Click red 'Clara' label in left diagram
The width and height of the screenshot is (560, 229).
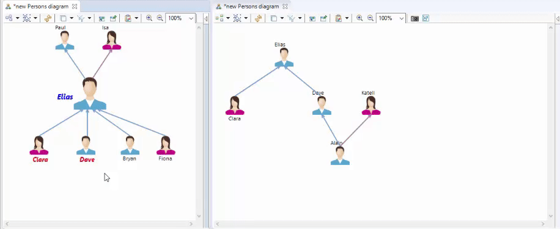click(x=40, y=159)
